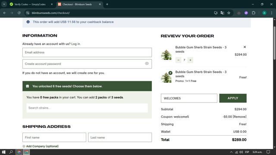The width and height of the screenshot is (276, 155).
Task: Open the notification center icon
Action: point(268,152)
